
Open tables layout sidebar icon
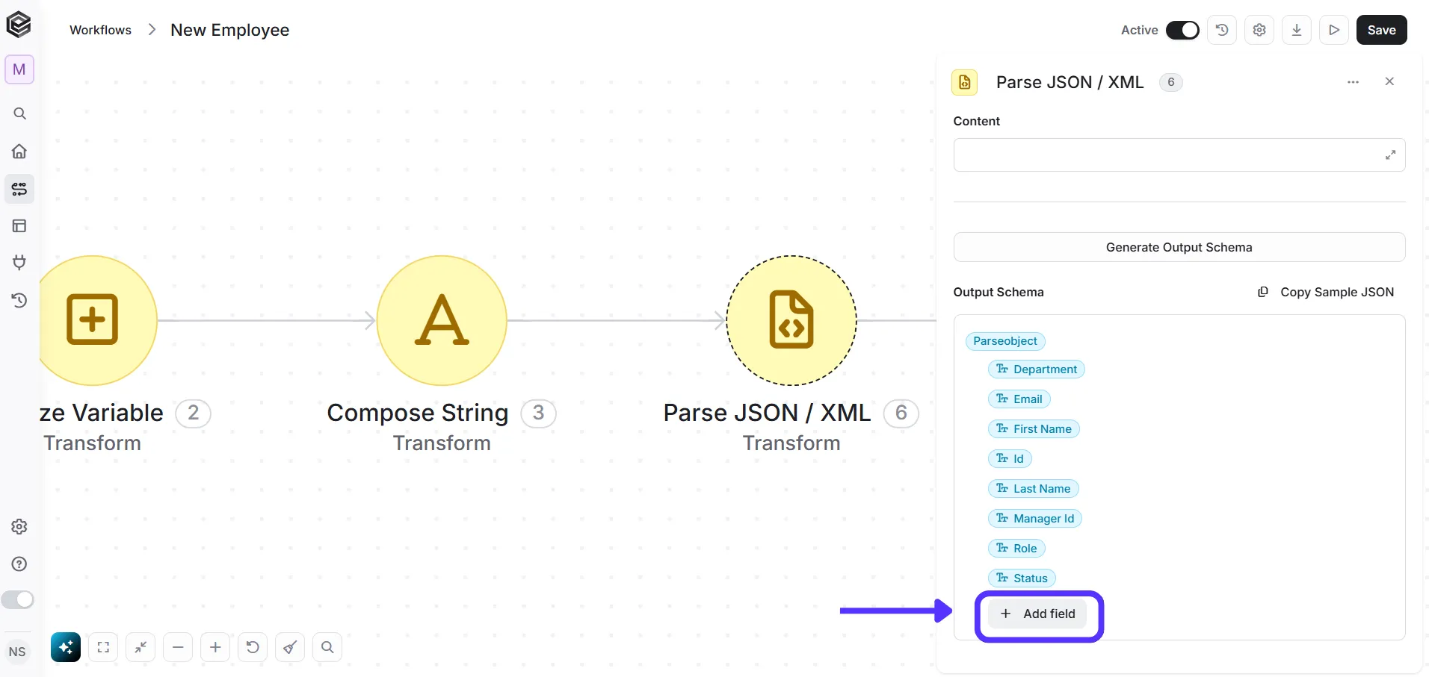pyautogui.click(x=19, y=225)
